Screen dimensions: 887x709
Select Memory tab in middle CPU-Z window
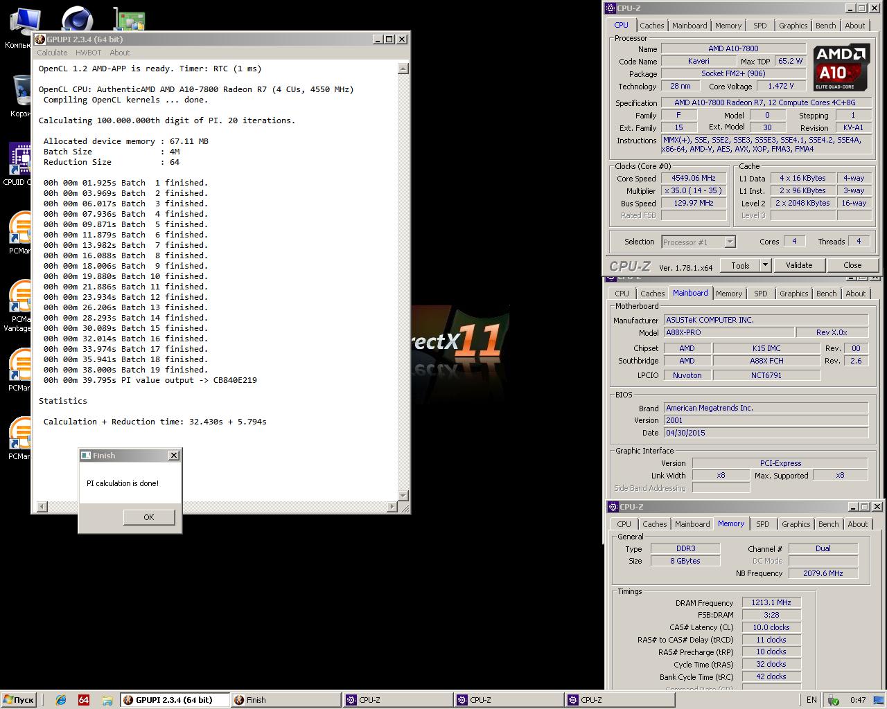pos(729,294)
